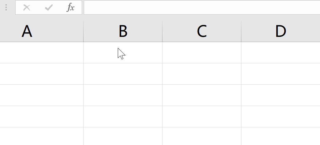The image size is (320, 145).
Task: Select second visible row cell in column C
Action: 202,74
